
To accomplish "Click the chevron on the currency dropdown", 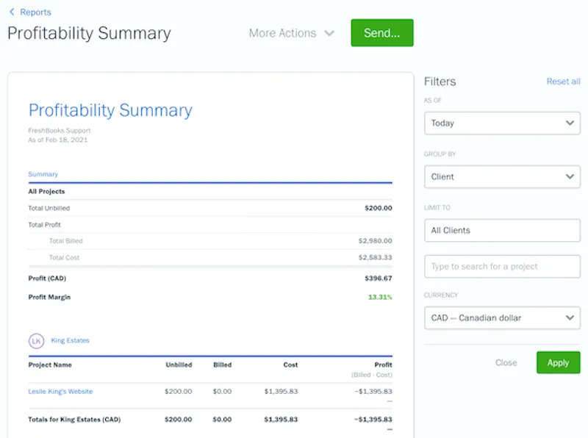I will (570, 317).
